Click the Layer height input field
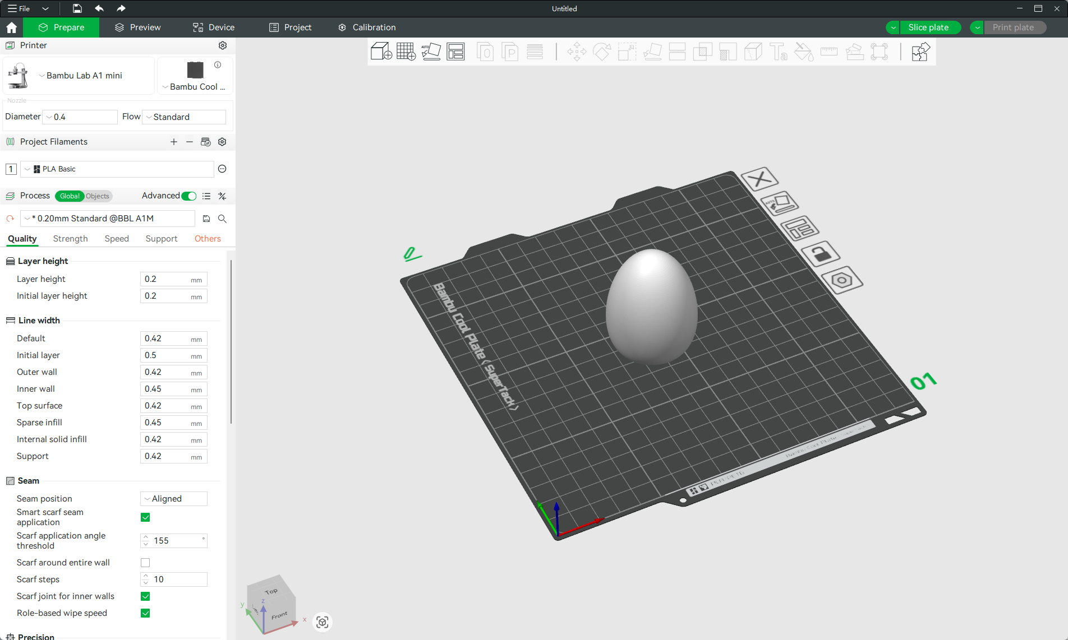 165,279
